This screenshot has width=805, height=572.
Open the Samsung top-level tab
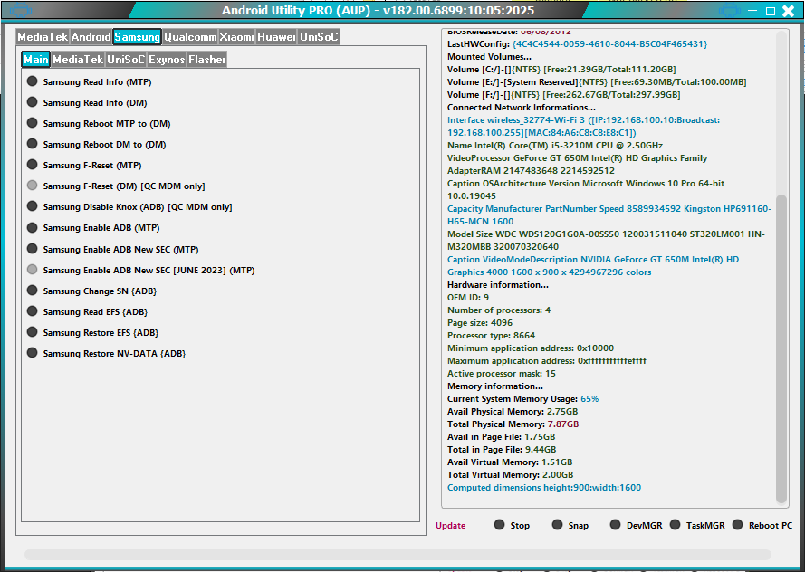(137, 37)
